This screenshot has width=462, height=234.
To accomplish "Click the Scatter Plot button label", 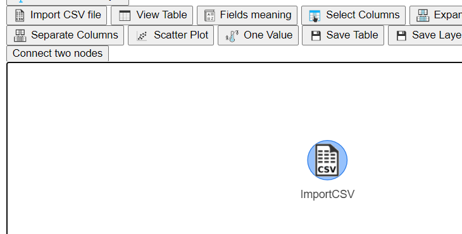I will (x=181, y=35).
